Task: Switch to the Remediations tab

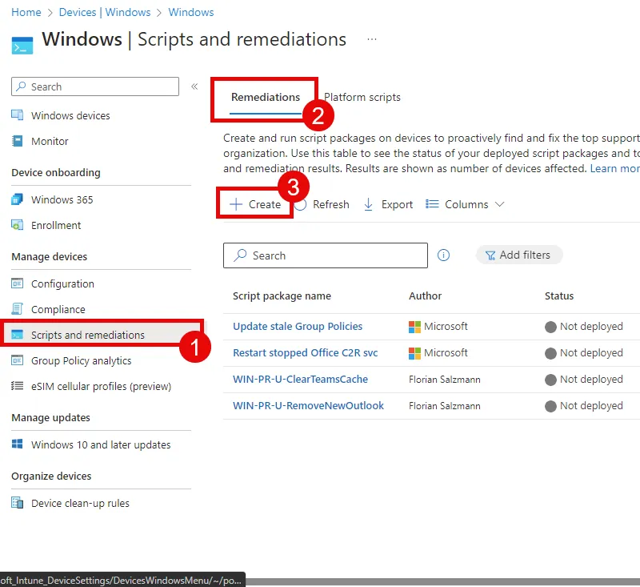Action: pos(266,97)
